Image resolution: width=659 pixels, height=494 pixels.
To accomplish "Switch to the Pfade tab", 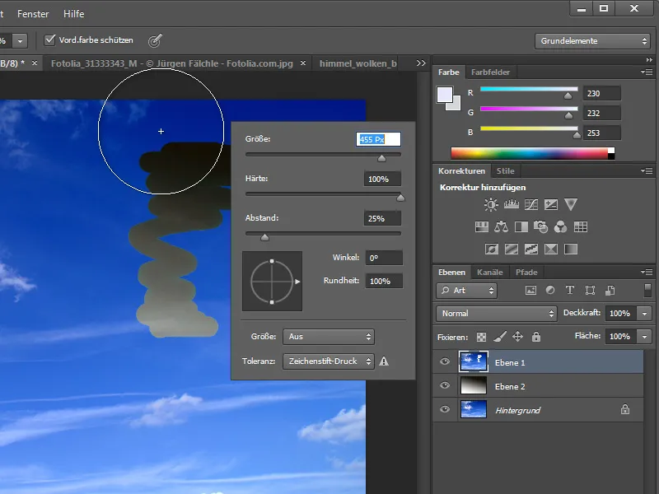I will (526, 273).
